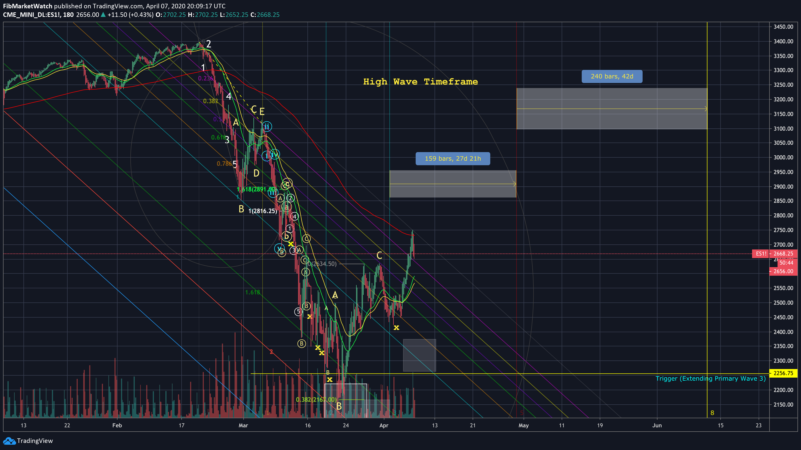This screenshot has width=801, height=450.
Task: Select the '159 bars, 27d 21h' measurement label
Action: tap(453, 159)
